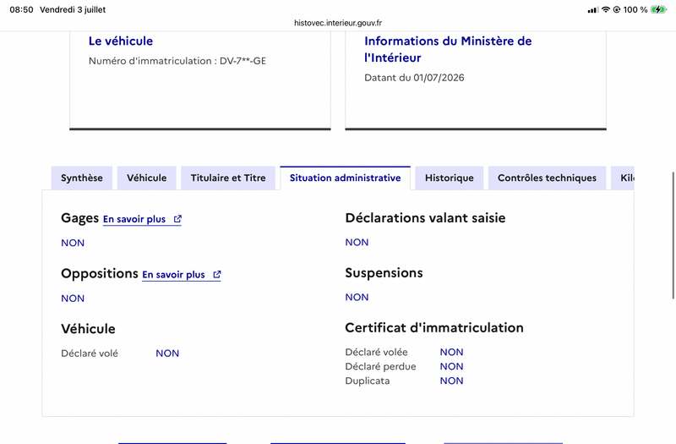This screenshot has height=444, width=676.
Task: Click the NON value under Gages
Action: [73, 243]
